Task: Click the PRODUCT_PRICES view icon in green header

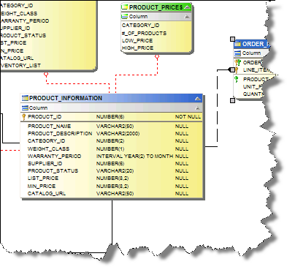Action: point(125,7)
